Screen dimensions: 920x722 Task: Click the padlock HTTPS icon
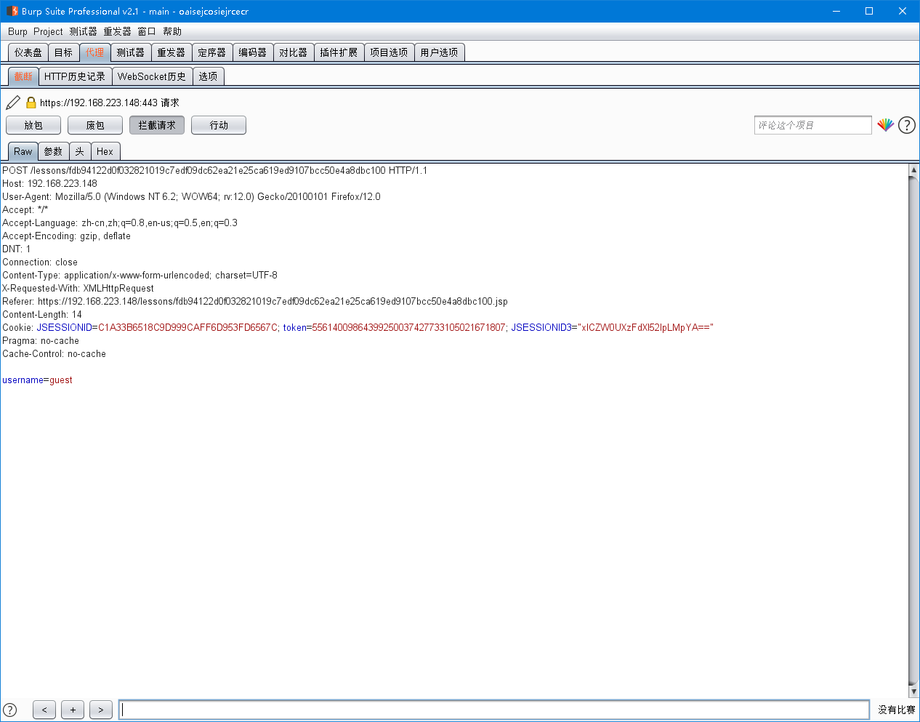pyautogui.click(x=31, y=103)
